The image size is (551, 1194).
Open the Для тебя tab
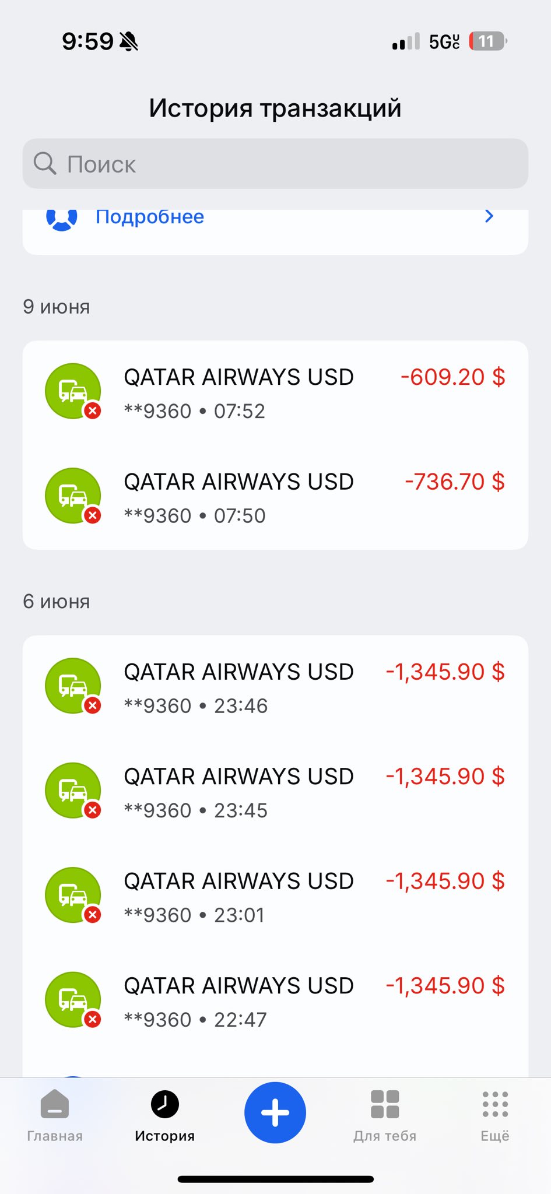click(385, 1116)
